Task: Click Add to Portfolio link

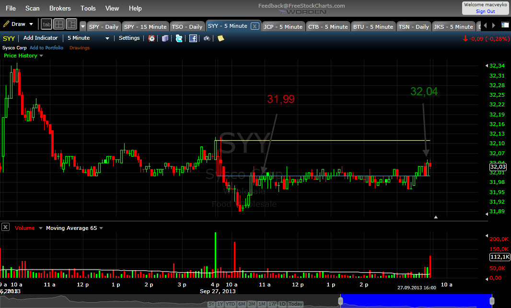Action: click(46, 47)
